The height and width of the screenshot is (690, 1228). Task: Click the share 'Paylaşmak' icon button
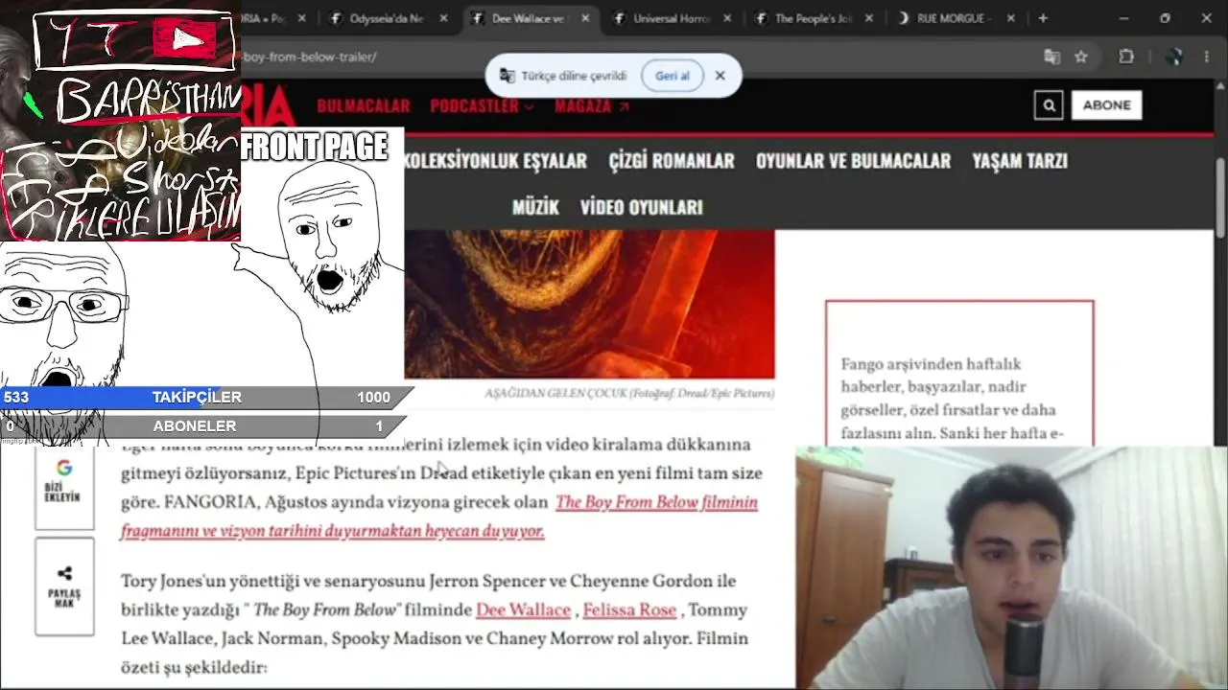pyautogui.click(x=64, y=586)
